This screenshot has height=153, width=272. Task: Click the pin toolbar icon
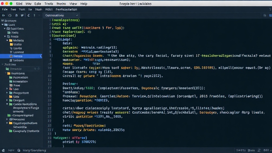[34, 15]
